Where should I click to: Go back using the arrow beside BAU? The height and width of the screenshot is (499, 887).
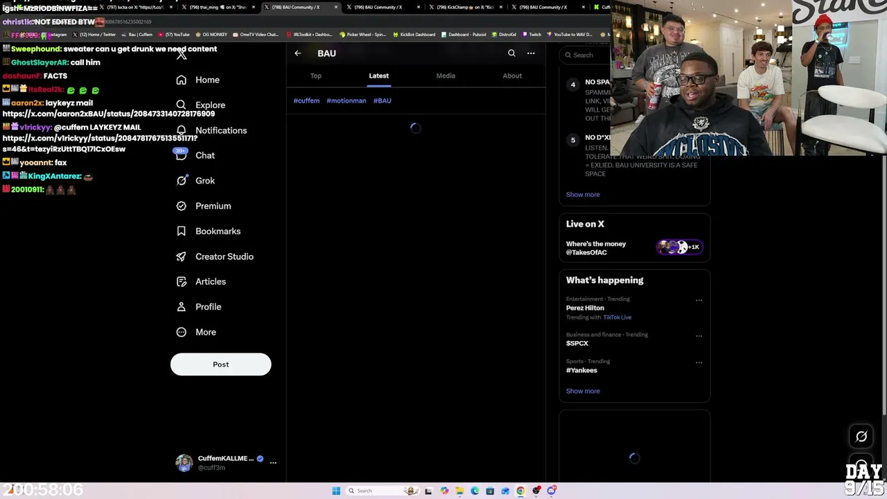298,53
